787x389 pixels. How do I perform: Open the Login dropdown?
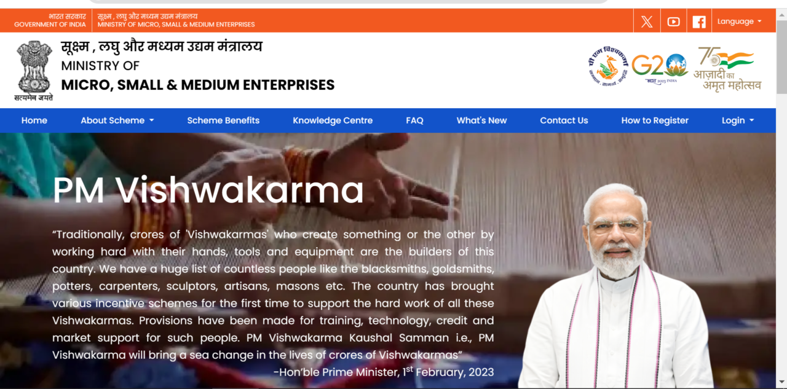coord(738,120)
